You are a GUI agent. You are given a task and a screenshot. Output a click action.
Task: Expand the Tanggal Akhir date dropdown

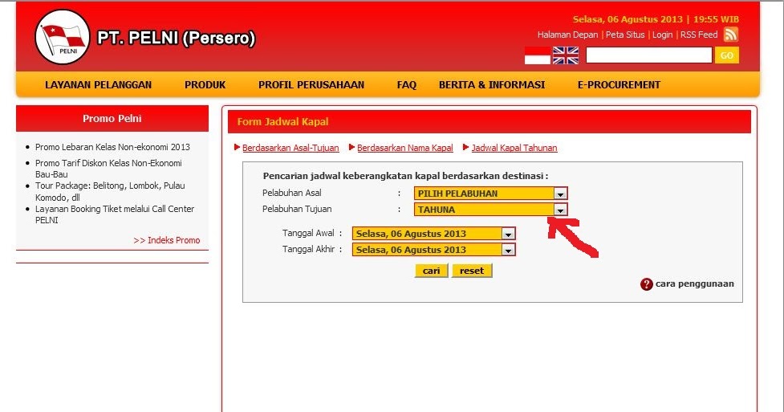[433, 250]
